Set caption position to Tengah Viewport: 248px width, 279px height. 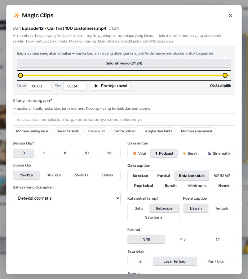pyautogui.click(x=221, y=208)
